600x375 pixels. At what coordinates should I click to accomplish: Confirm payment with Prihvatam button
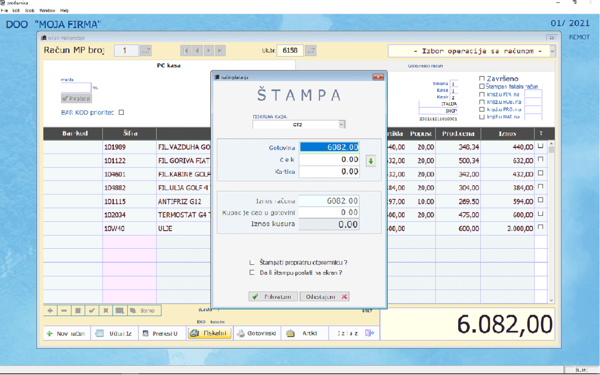(x=273, y=297)
